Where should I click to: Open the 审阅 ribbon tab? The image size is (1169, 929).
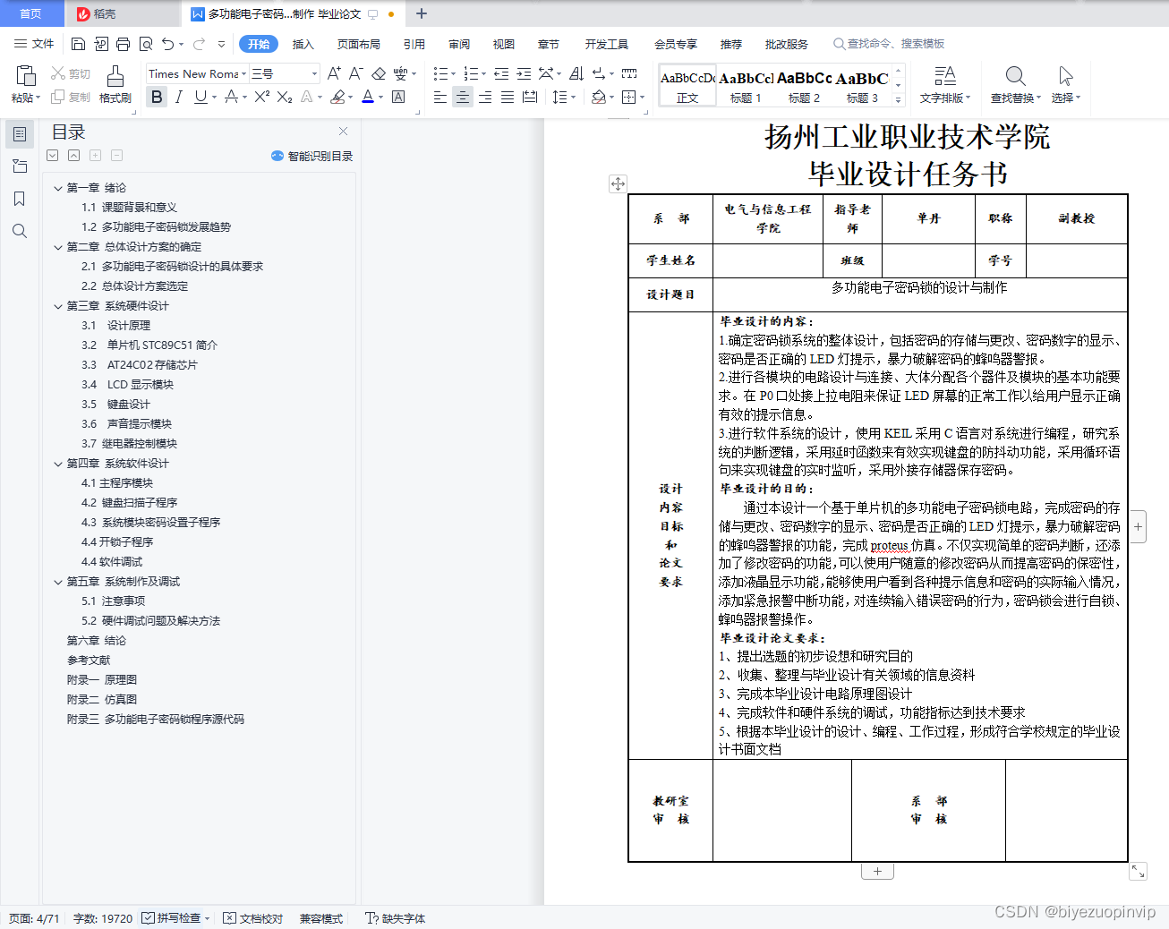(x=459, y=44)
